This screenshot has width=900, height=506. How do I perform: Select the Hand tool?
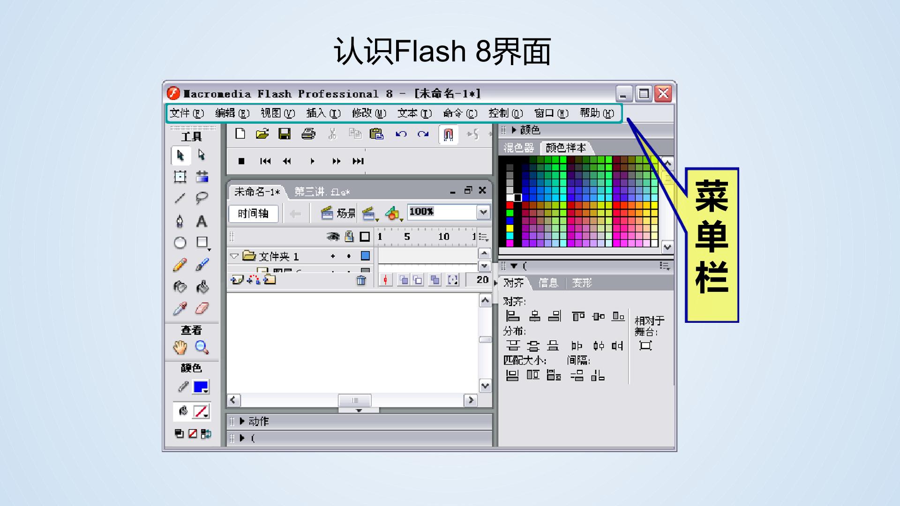point(180,347)
